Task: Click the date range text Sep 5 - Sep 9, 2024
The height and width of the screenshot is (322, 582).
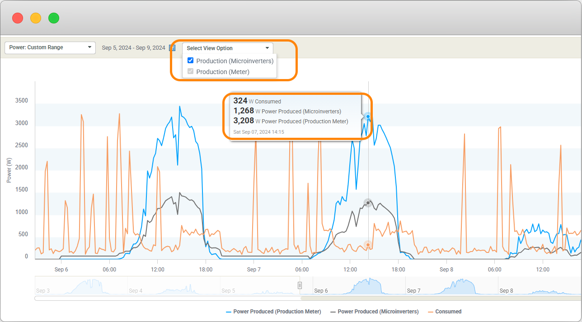Action: (x=134, y=48)
